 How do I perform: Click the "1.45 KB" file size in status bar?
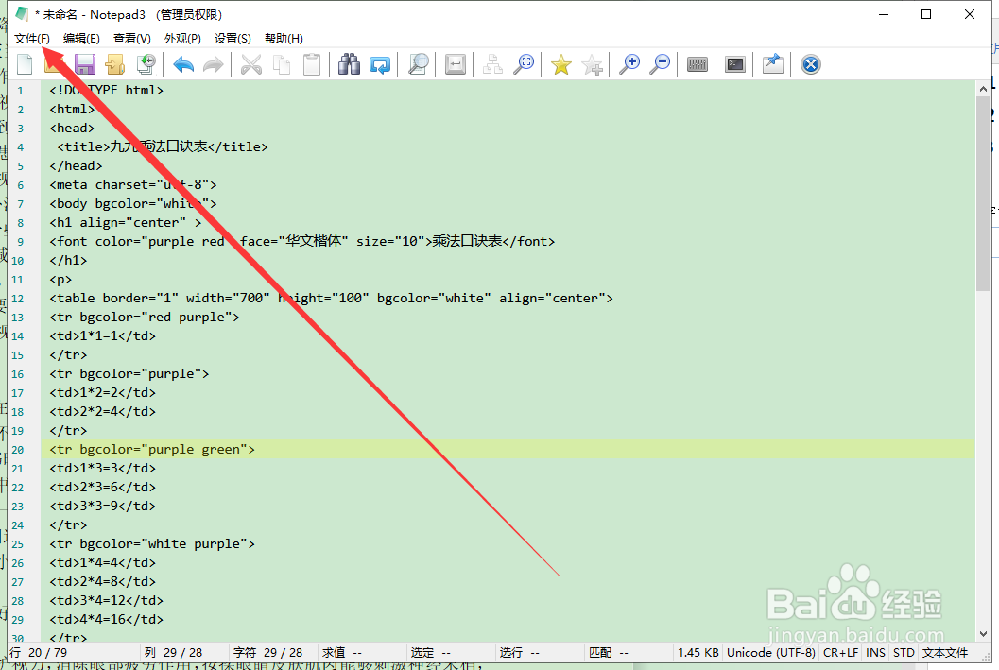(x=698, y=652)
